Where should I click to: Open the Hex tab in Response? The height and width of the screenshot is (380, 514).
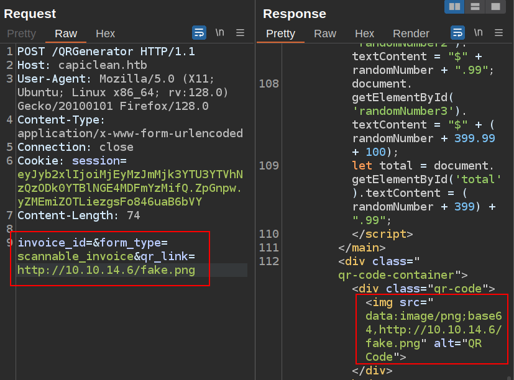[x=364, y=34]
